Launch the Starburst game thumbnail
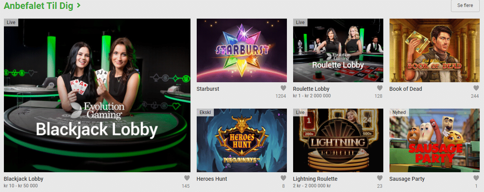The height and width of the screenshot is (192, 484). (242, 50)
